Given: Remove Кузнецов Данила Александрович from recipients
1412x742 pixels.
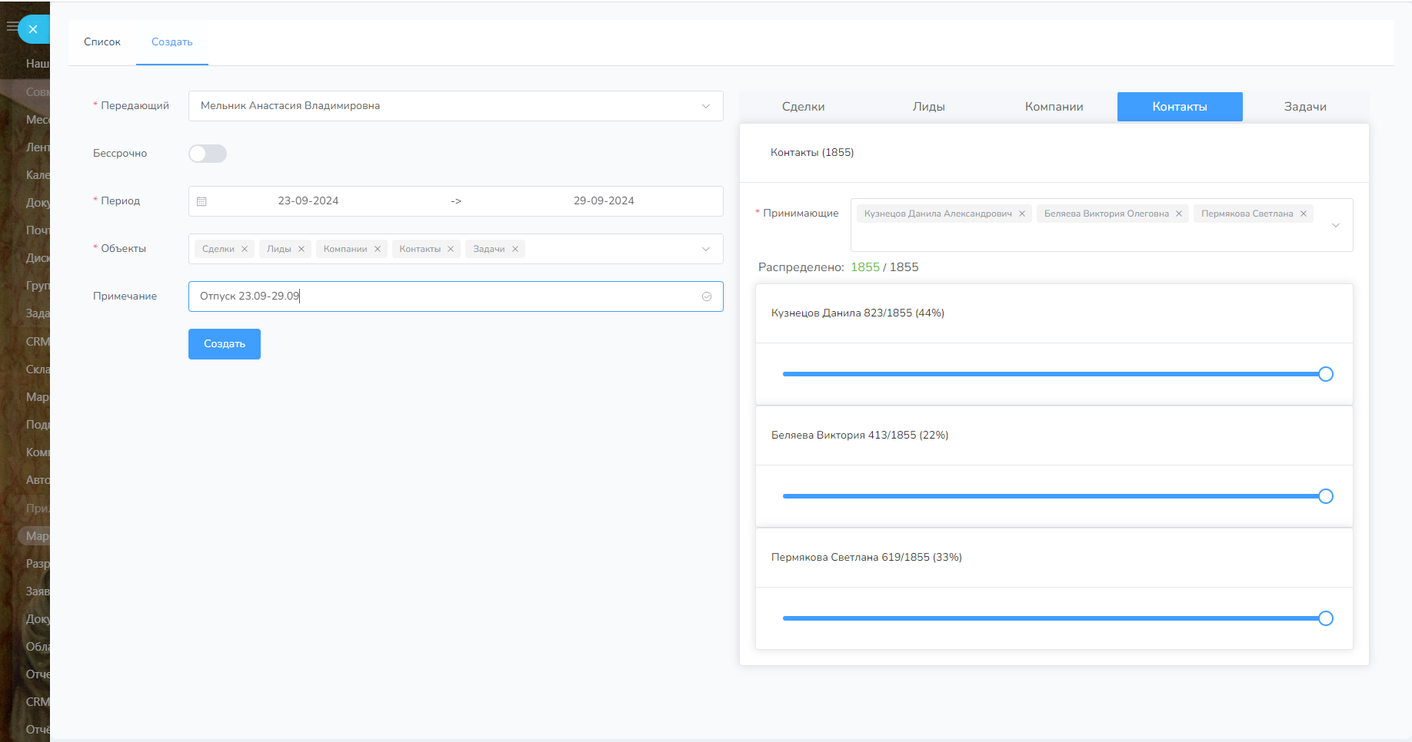Looking at the screenshot, I should point(1022,214).
